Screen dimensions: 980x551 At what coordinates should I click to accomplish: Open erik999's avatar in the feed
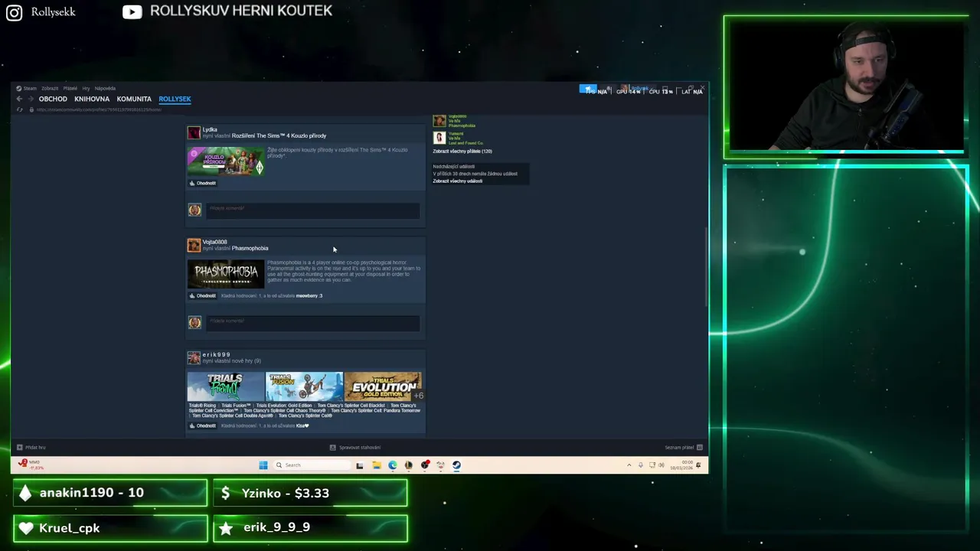point(194,357)
